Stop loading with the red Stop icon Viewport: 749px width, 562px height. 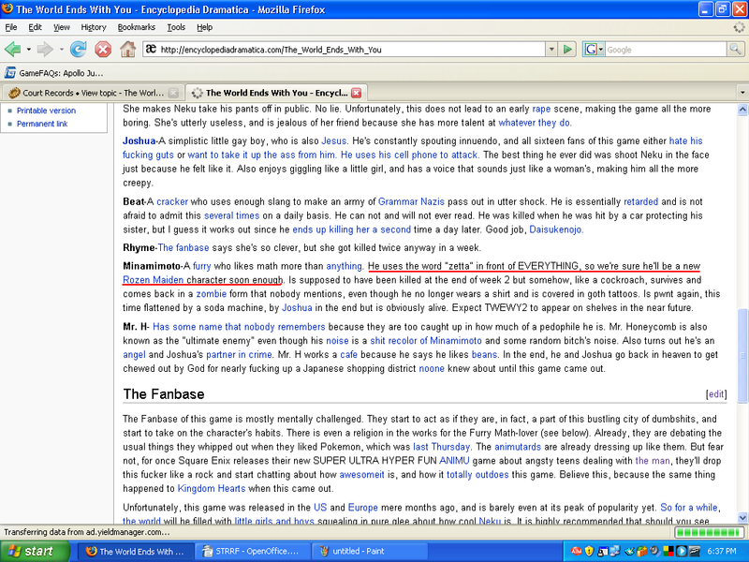(103, 50)
